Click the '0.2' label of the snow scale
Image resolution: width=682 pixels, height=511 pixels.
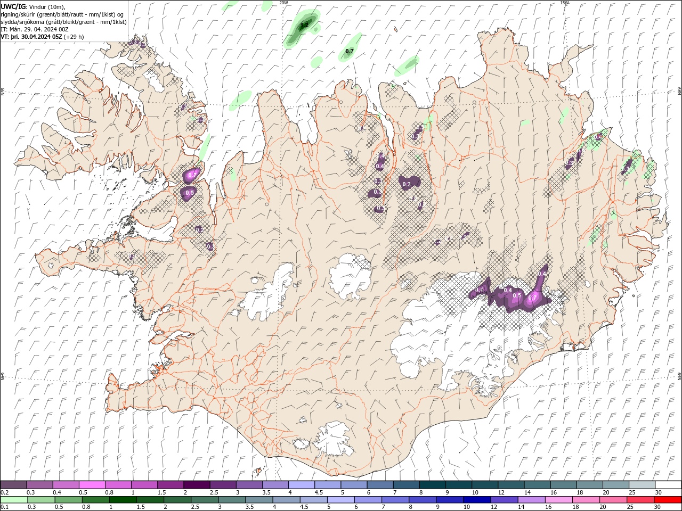click(5, 492)
